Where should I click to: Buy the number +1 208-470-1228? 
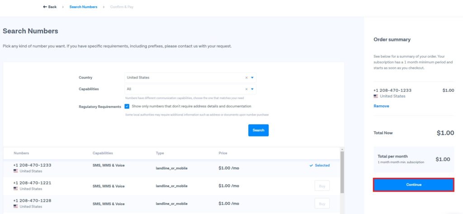tap(322, 203)
